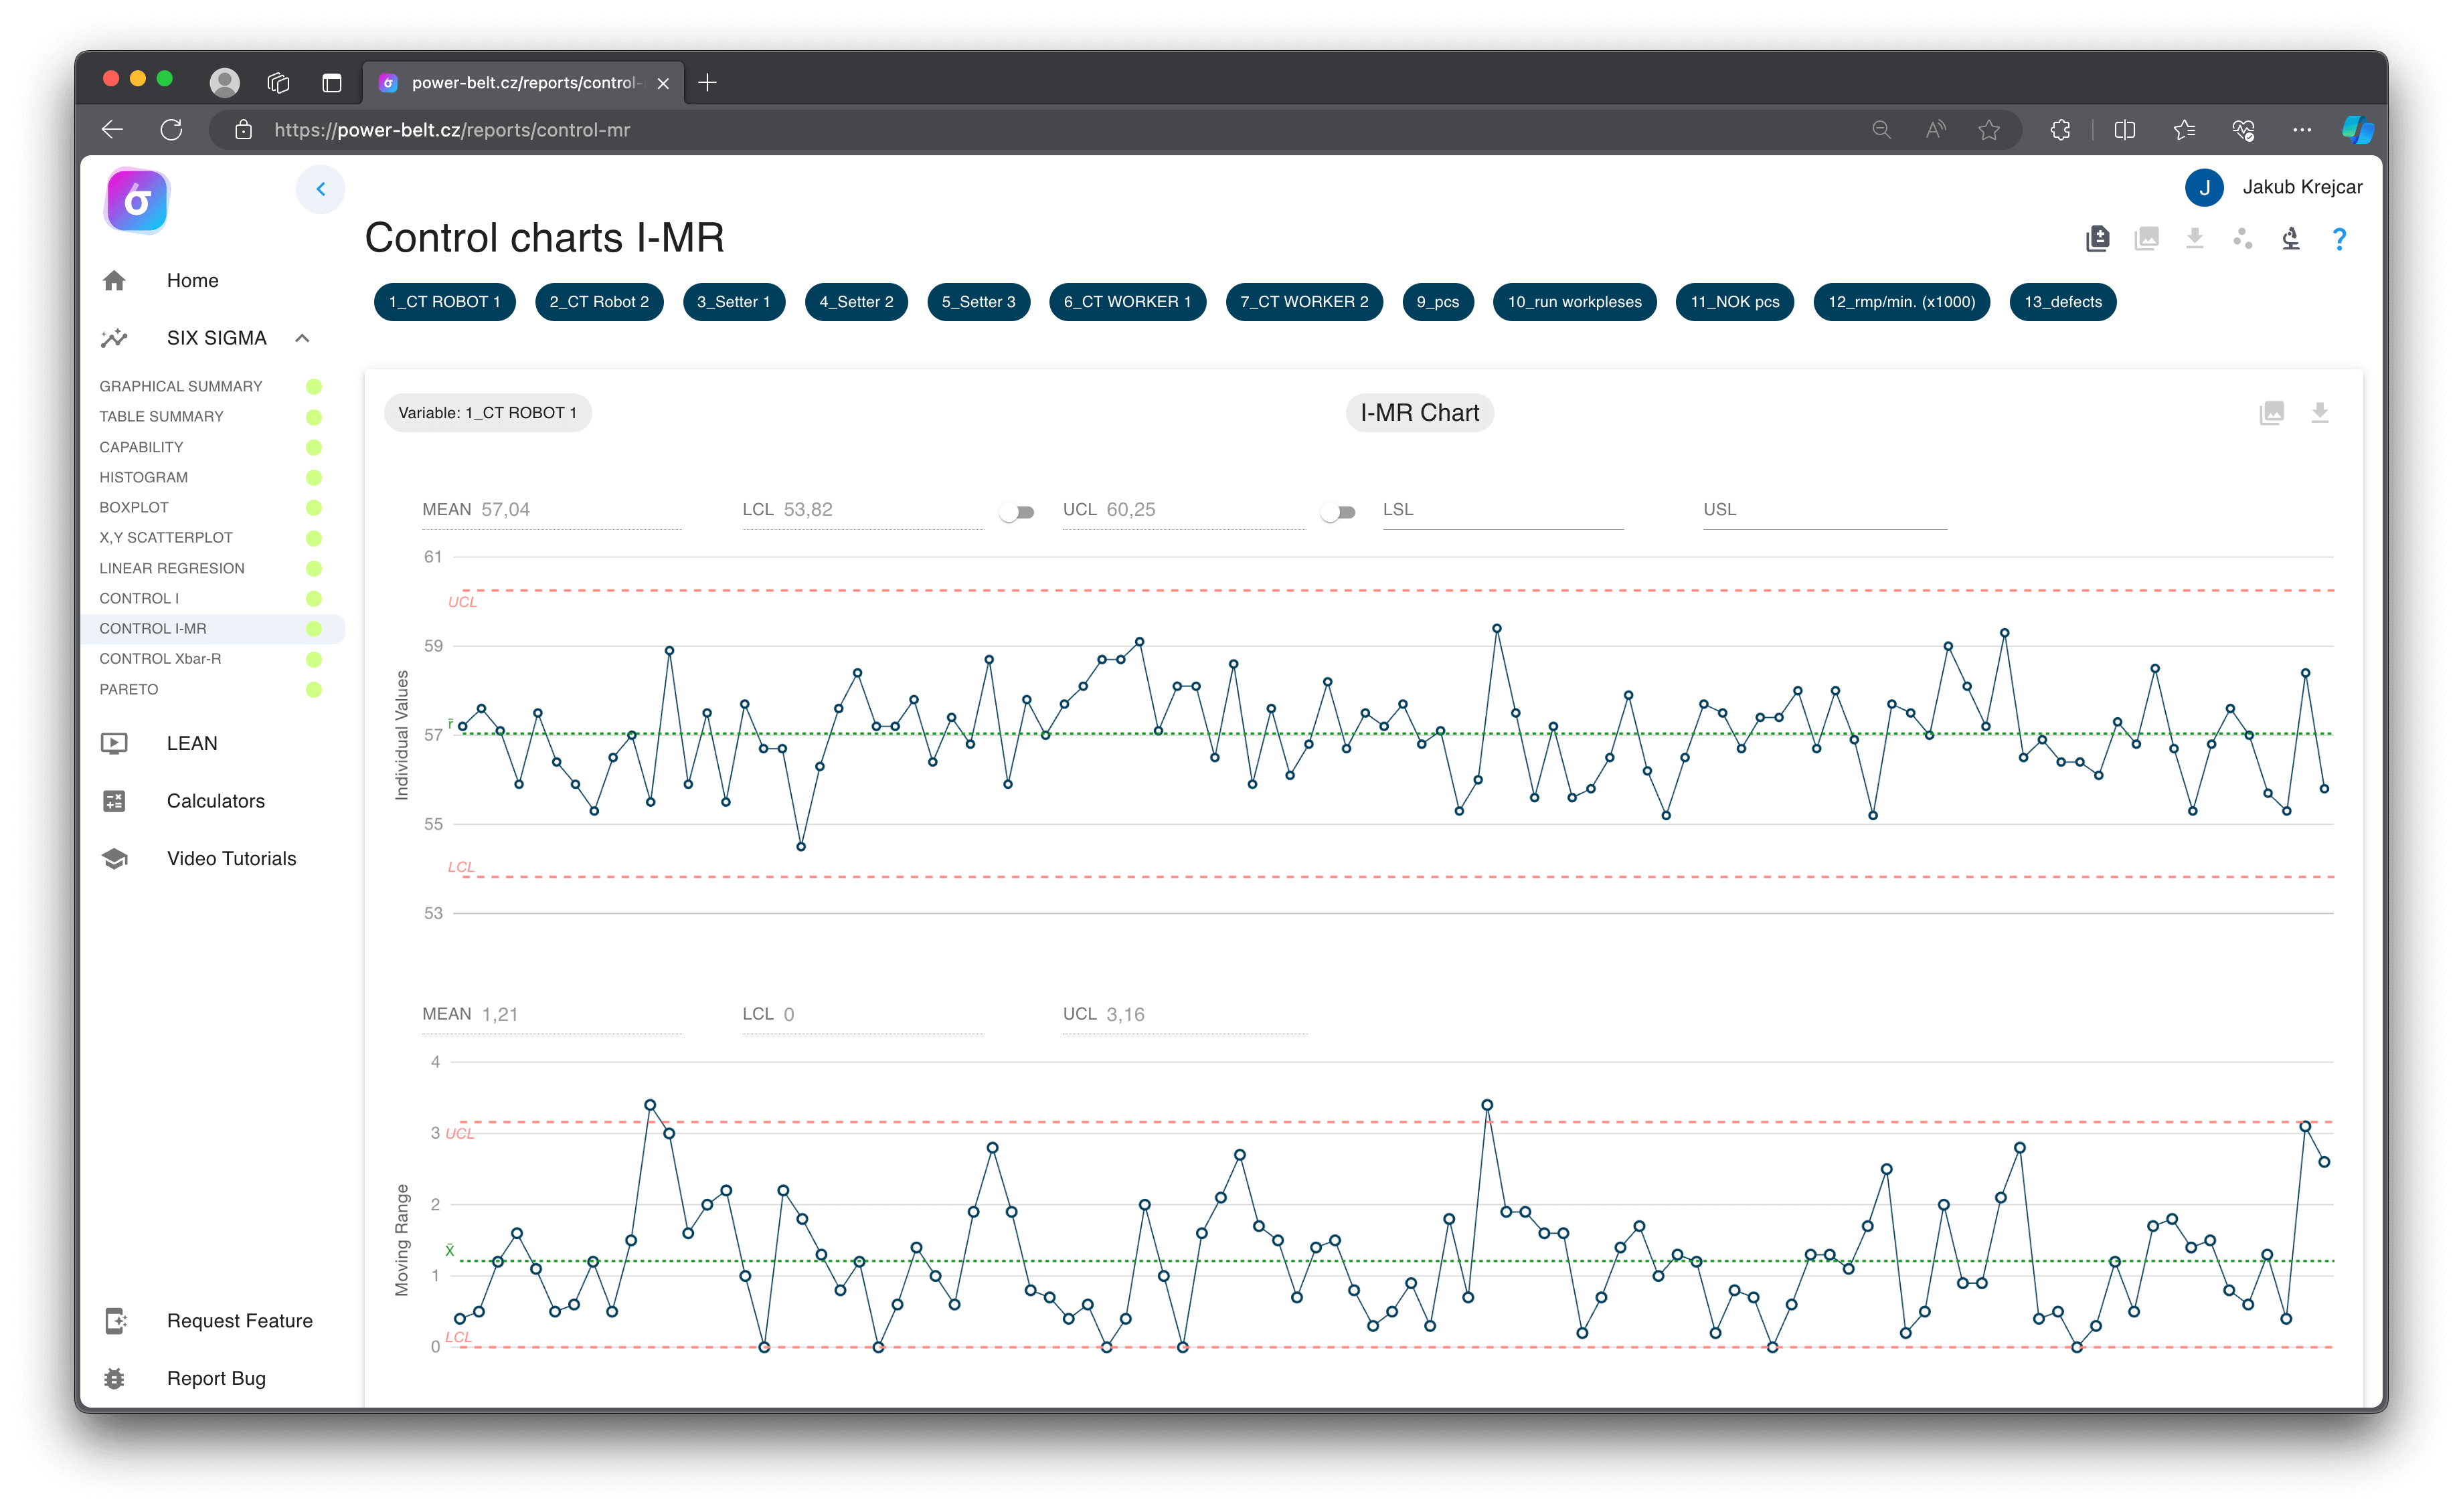Collapse the sidebar with chevron button

(x=320, y=189)
